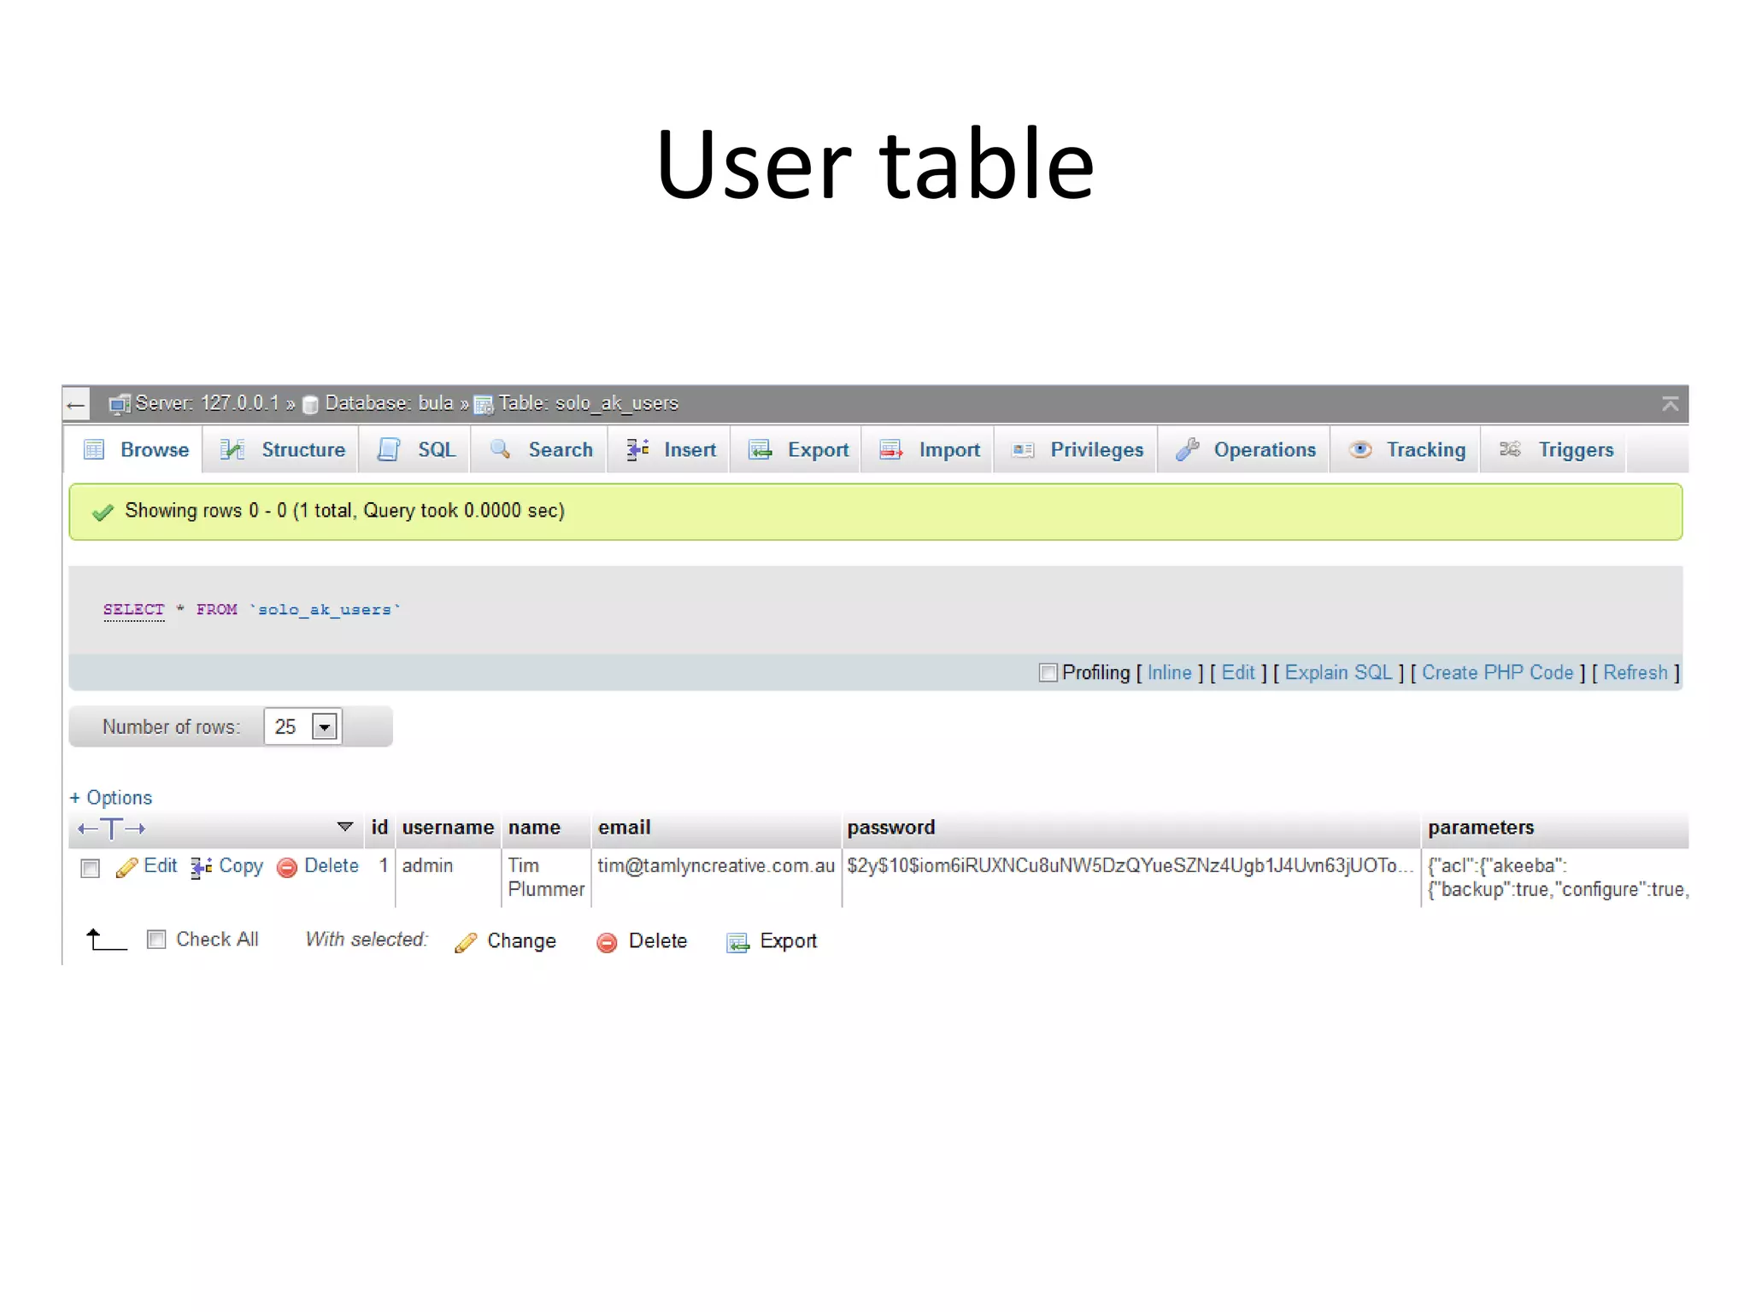Click the Export icon below the table
The width and height of the screenshot is (1750, 1312).
737,942
